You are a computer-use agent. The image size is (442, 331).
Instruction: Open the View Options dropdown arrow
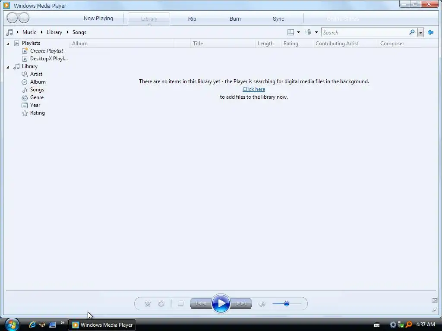tap(316, 32)
